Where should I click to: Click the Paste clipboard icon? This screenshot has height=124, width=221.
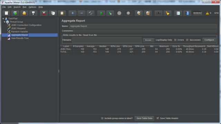(x=62, y=13)
